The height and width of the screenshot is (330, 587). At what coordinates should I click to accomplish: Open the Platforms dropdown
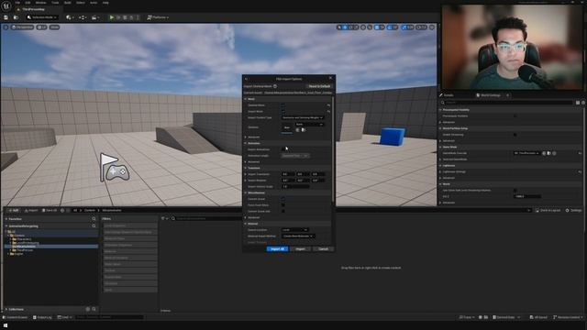158,17
